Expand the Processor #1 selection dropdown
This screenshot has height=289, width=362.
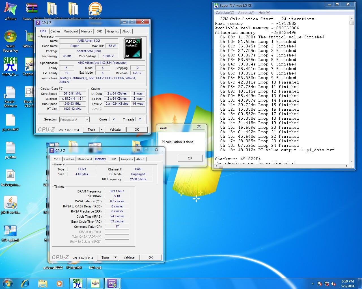(87, 120)
